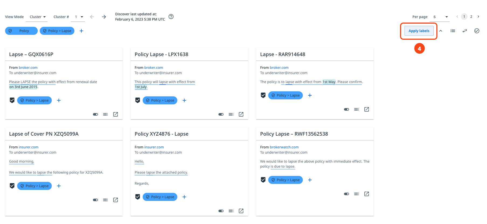The width and height of the screenshot is (487, 224).
Task: Open the View Mode Cluster dropdown
Action: click(x=37, y=17)
